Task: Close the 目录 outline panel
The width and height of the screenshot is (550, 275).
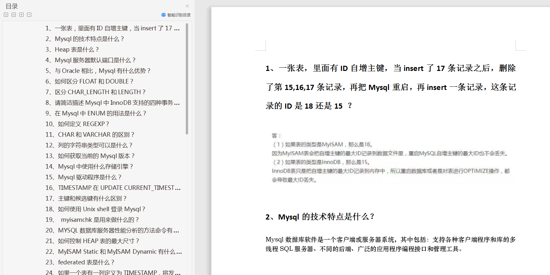Action: (x=187, y=6)
